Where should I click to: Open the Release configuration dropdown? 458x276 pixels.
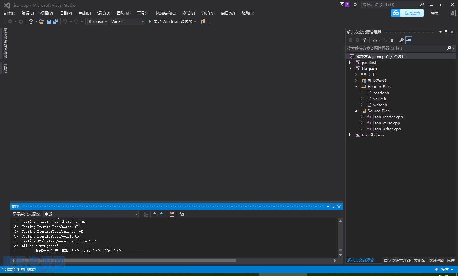pyautogui.click(x=98, y=22)
